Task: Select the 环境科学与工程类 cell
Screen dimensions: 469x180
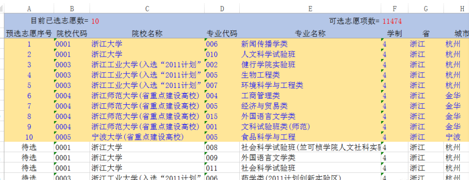Action: point(272,85)
